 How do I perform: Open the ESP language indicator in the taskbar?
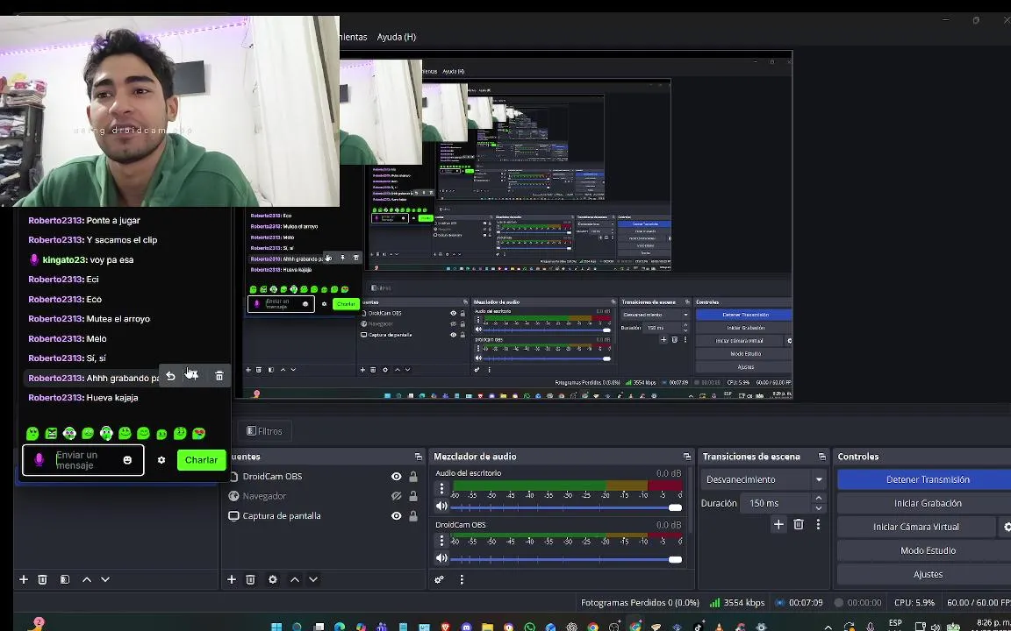click(895, 623)
